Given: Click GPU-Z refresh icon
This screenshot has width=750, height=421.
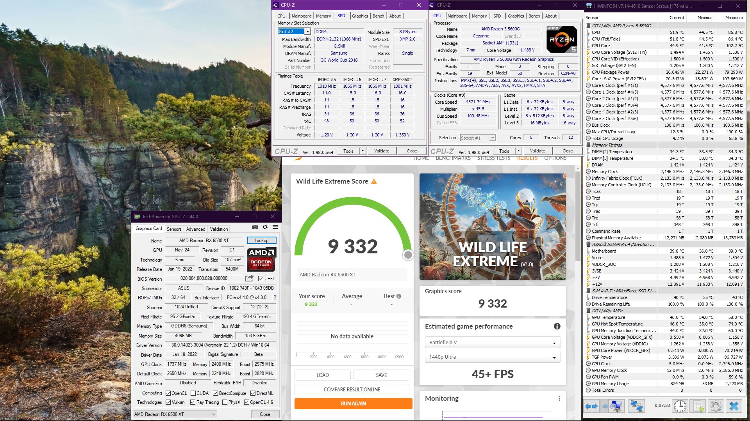Looking at the screenshot, I should point(265,227).
